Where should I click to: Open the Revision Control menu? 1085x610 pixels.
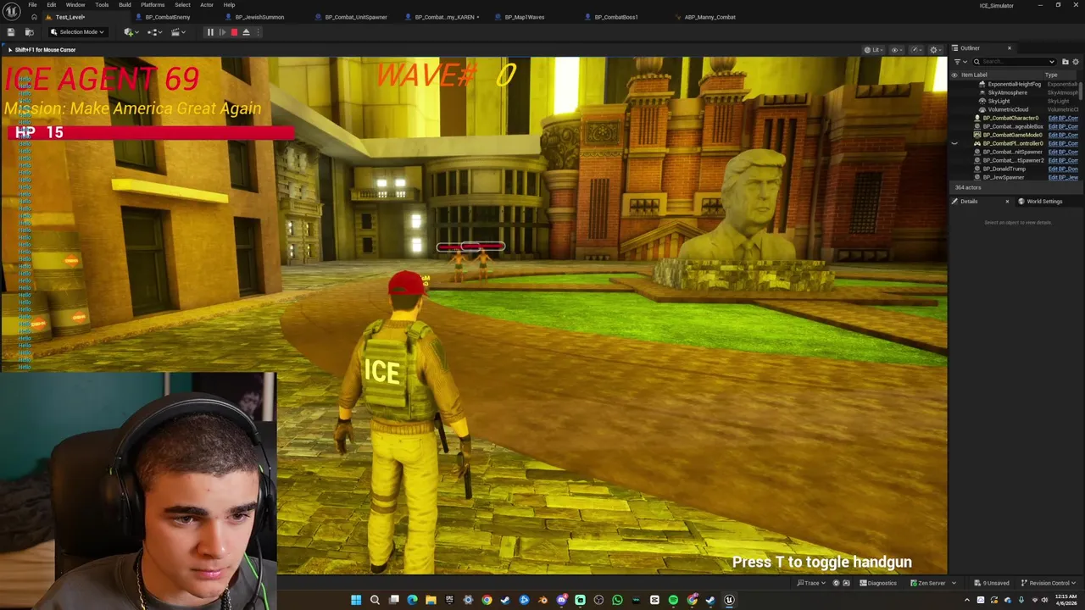point(1048,583)
